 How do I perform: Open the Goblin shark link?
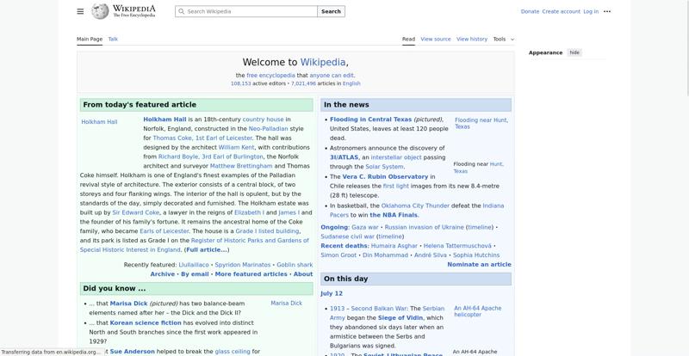tap(295, 265)
